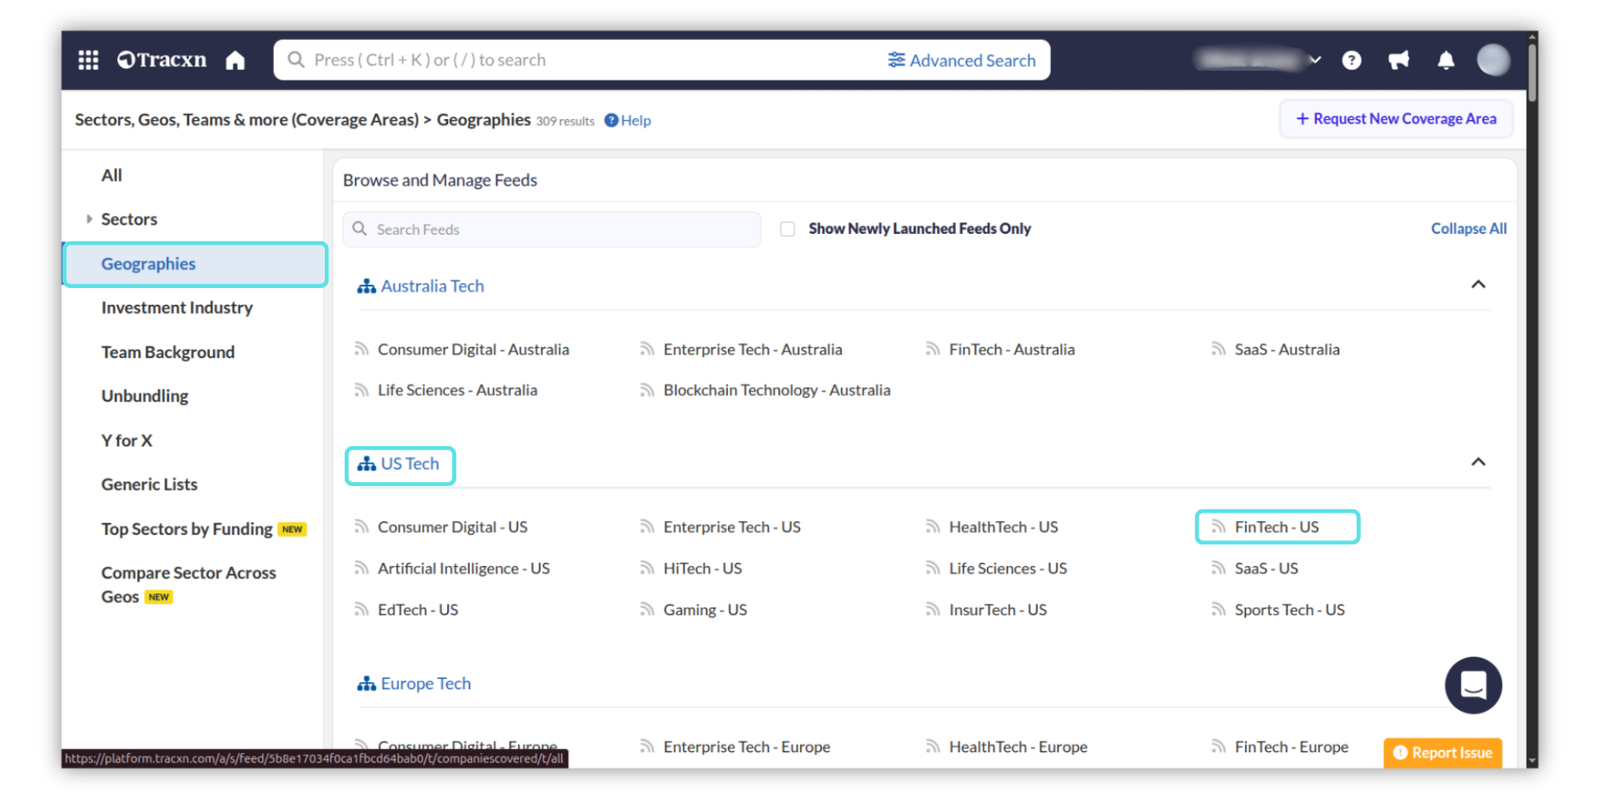Open Advanced Search options
Image resolution: width=1599 pixels, height=799 pixels.
tap(962, 60)
